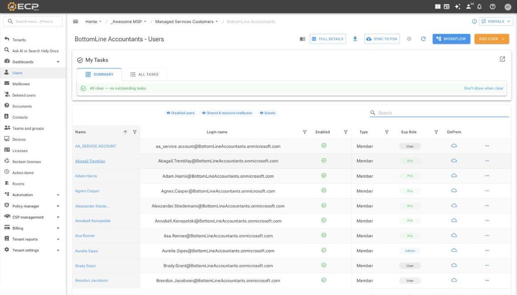This screenshot has width=517, height=295.
Task: Open the ECP logo home
Action: [23, 7]
